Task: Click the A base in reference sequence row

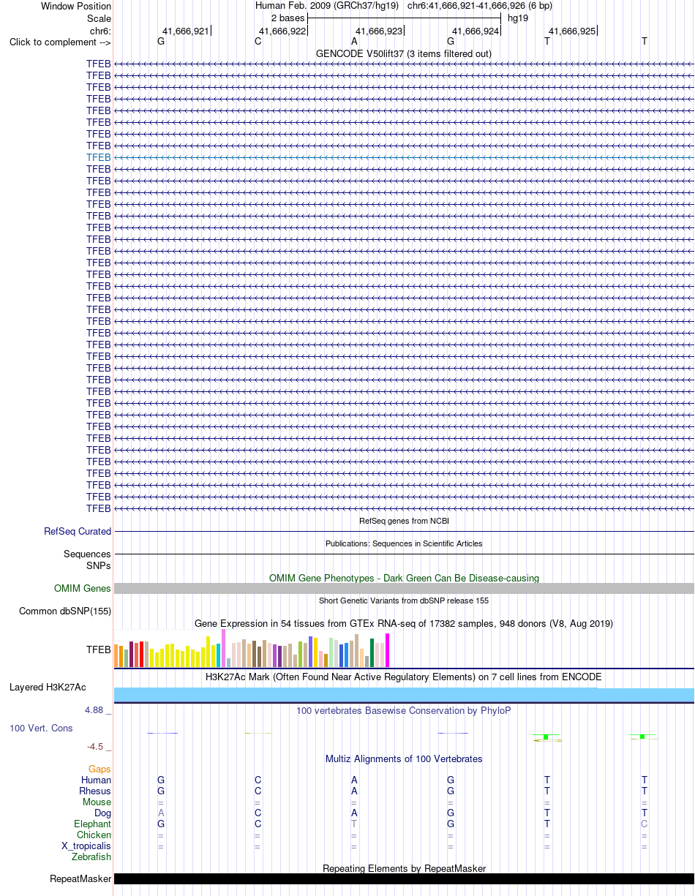Action: click(354, 41)
